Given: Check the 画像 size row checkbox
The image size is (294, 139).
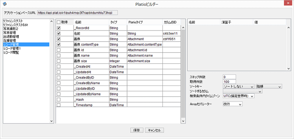Looking at the screenshot, I should pos(59,61).
